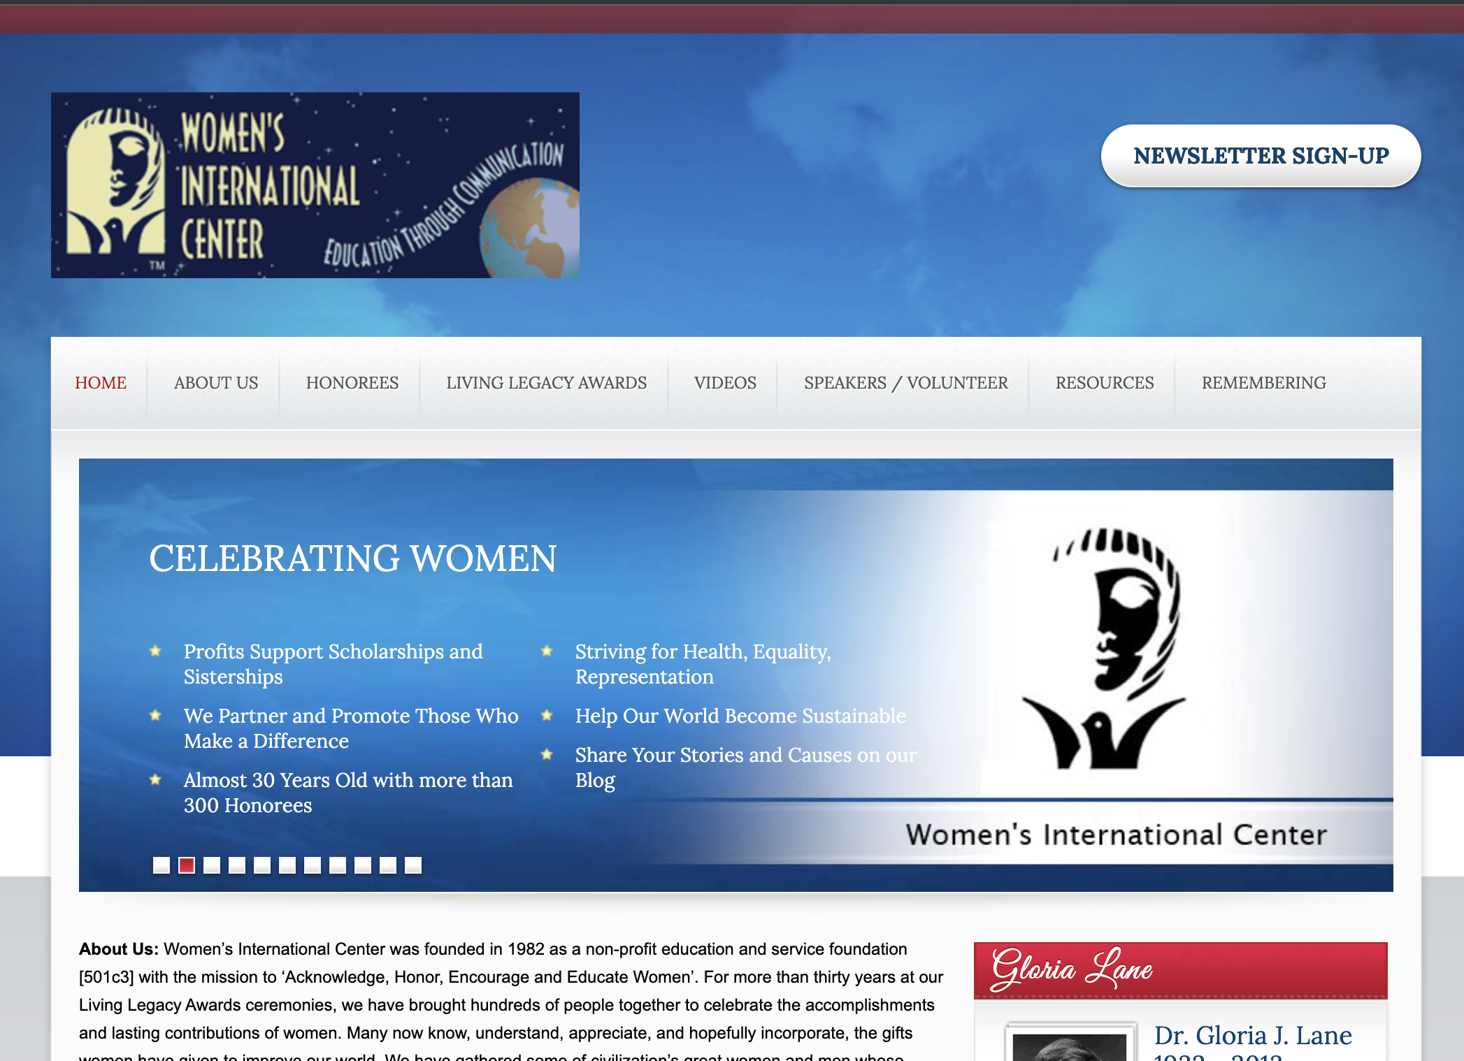The height and width of the screenshot is (1061, 1464).
Task: Click the globe image in header banner
Action: coord(530,229)
